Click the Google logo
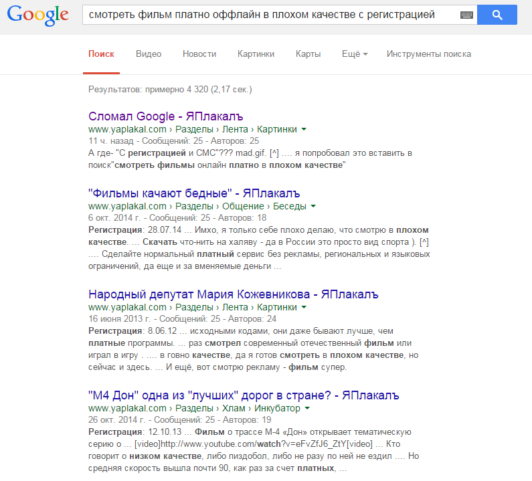Image resolution: width=532 pixels, height=481 pixels. tap(37, 15)
